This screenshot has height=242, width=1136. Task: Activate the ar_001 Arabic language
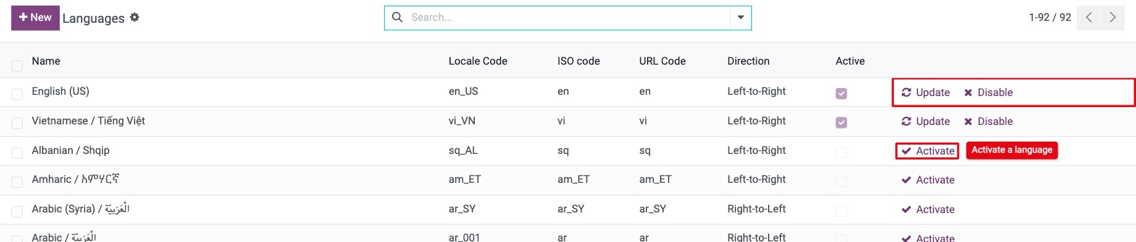(x=928, y=238)
